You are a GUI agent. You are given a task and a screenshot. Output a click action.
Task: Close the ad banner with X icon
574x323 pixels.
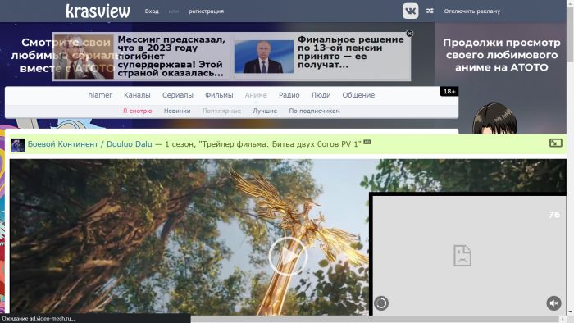(x=410, y=34)
